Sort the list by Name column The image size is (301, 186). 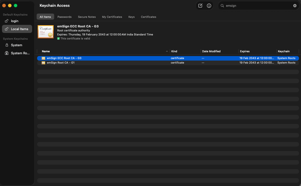click(x=103, y=51)
